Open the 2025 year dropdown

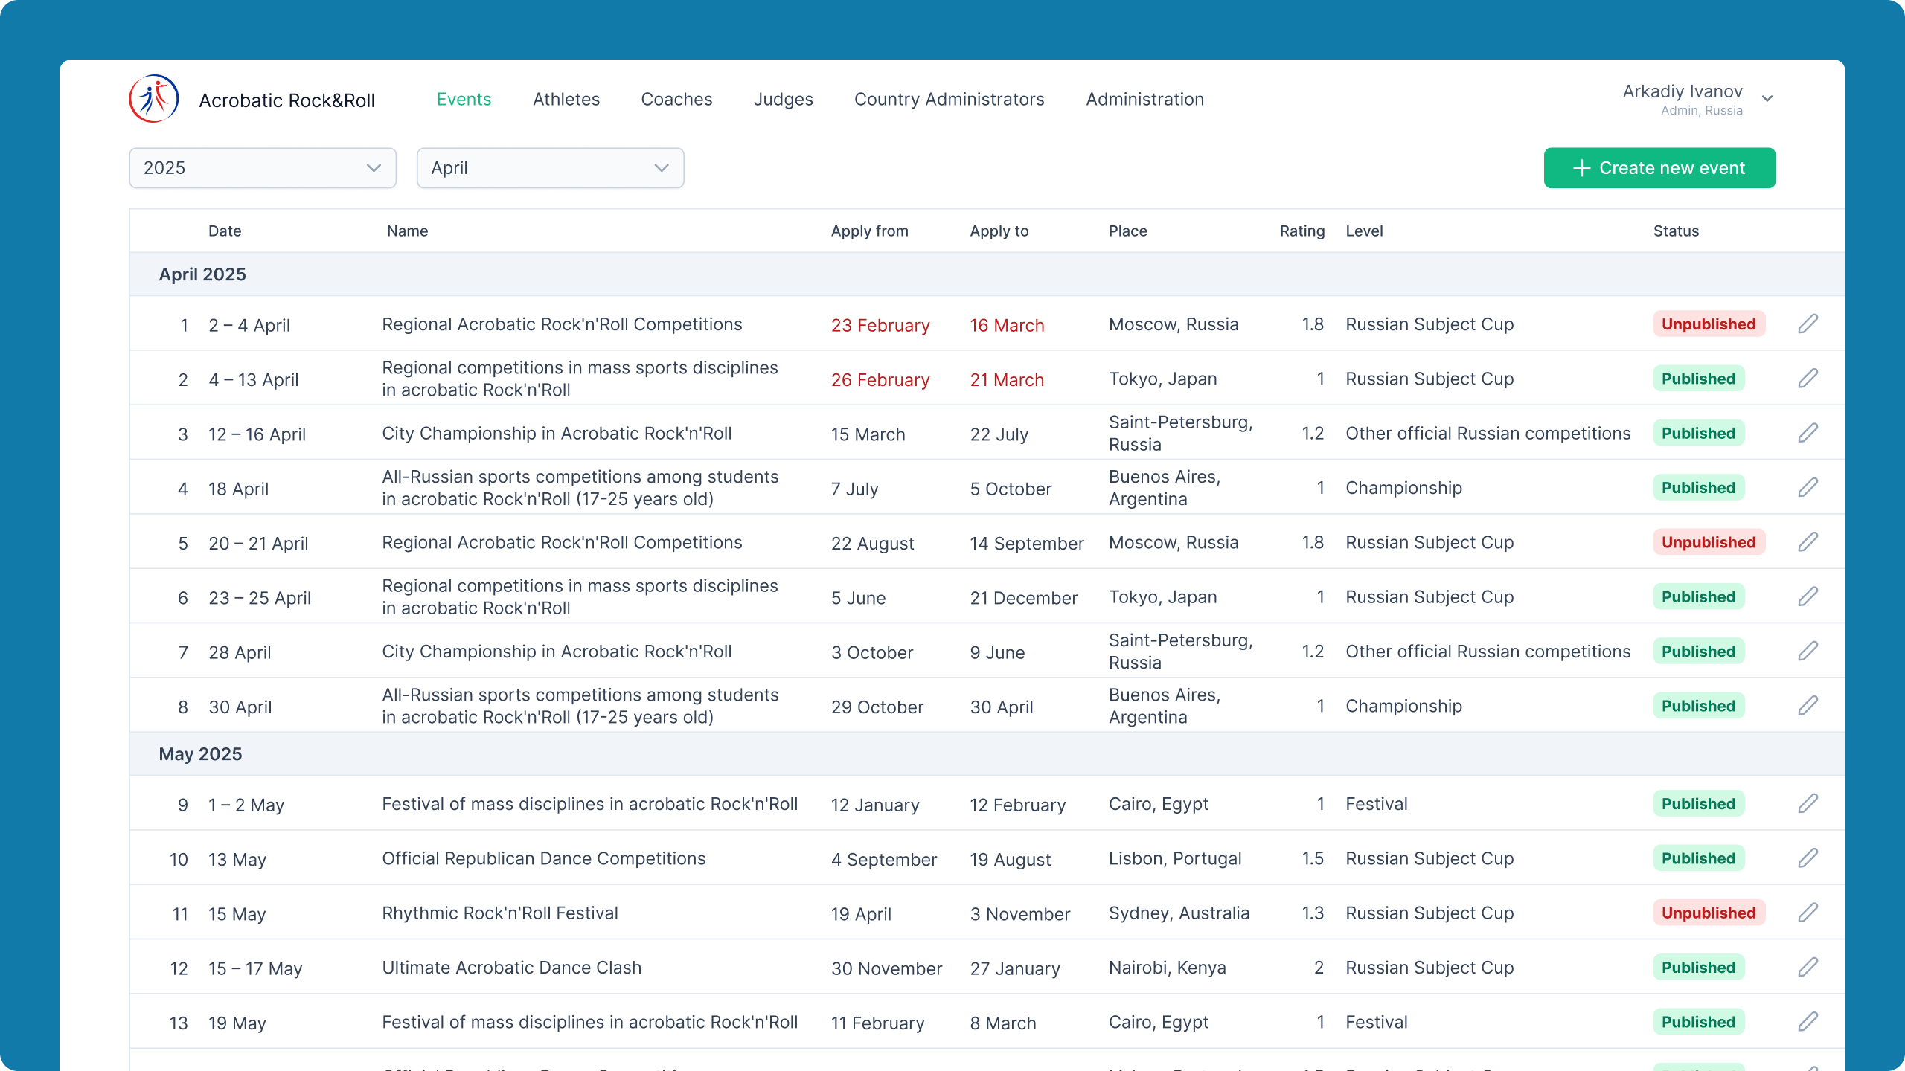click(263, 168)
